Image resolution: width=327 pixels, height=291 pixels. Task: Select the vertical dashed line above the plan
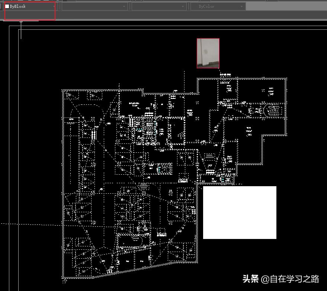pos(184,82)
